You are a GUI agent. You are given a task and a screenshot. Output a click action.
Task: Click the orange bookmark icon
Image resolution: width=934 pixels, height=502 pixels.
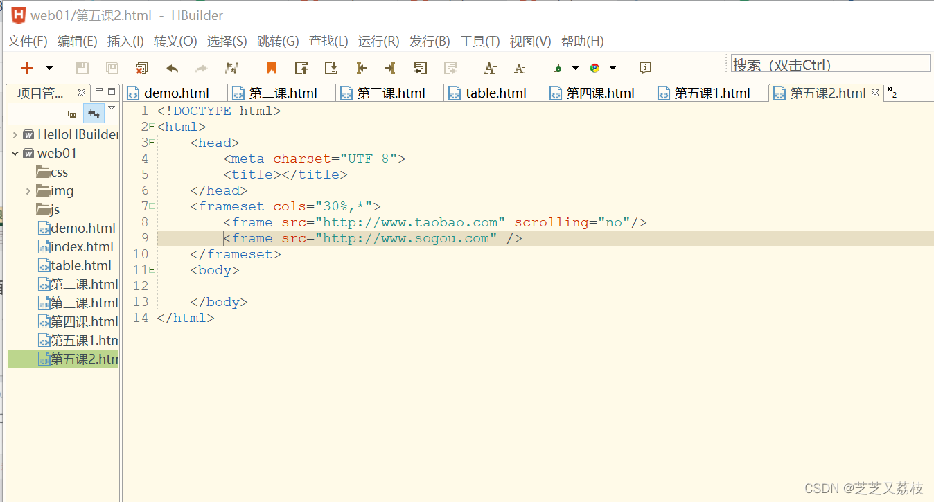[x=272, y=67]
